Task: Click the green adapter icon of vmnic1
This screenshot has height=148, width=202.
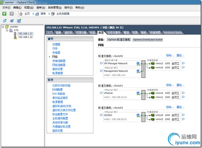Action: [x=153, y=97]
